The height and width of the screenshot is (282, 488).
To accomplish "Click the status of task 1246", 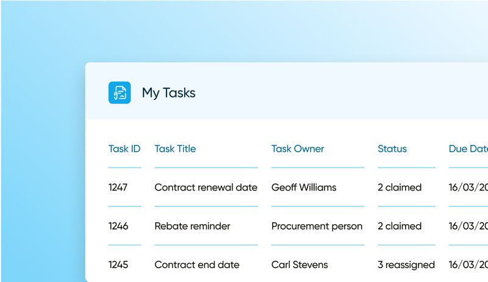I will pos(400,226).
